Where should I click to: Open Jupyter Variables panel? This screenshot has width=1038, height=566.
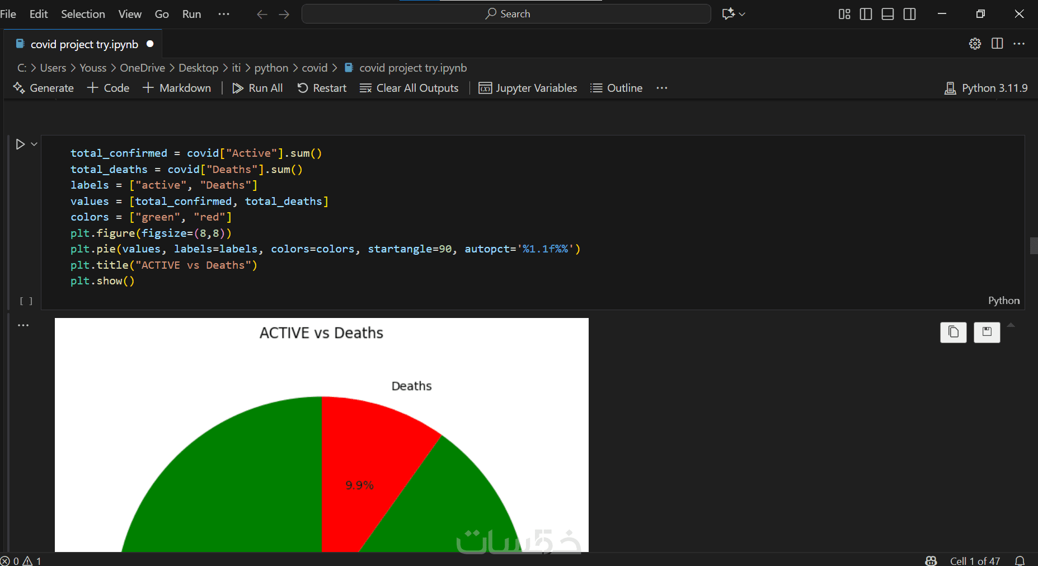(x=528, y=88)
